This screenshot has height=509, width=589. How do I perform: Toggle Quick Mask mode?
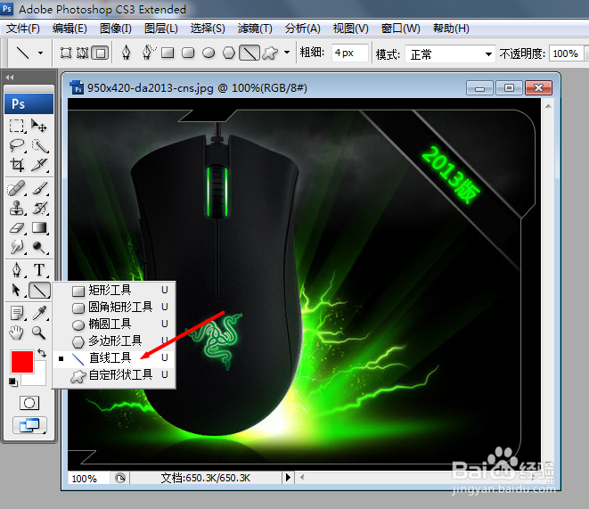[x=29, y=403]
